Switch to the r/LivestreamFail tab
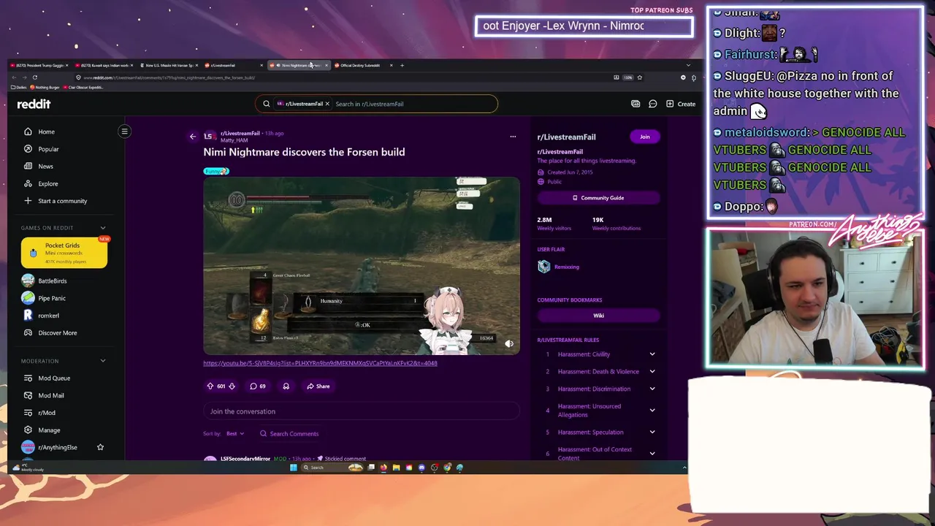935x526 pixels. tap(234, 65)
